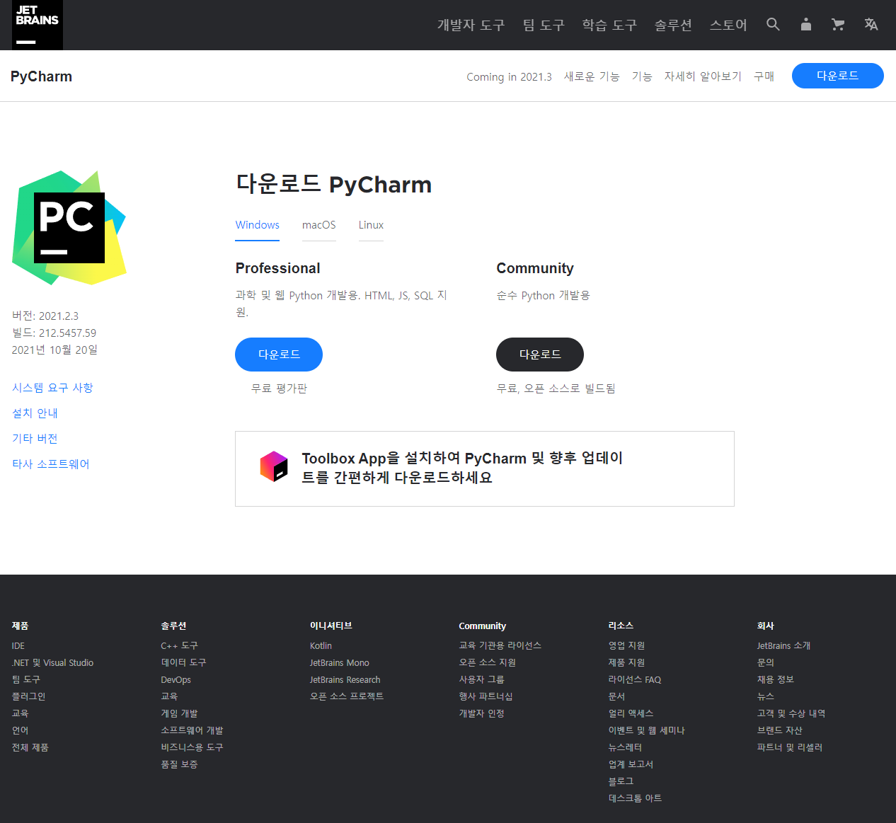Screen dimensions: 896x823
Task: Open footer 데이터 도구 link
Action: click(x=183, y=663)
